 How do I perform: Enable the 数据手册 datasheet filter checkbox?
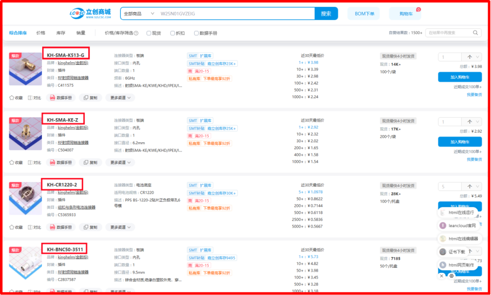[196, 33]
